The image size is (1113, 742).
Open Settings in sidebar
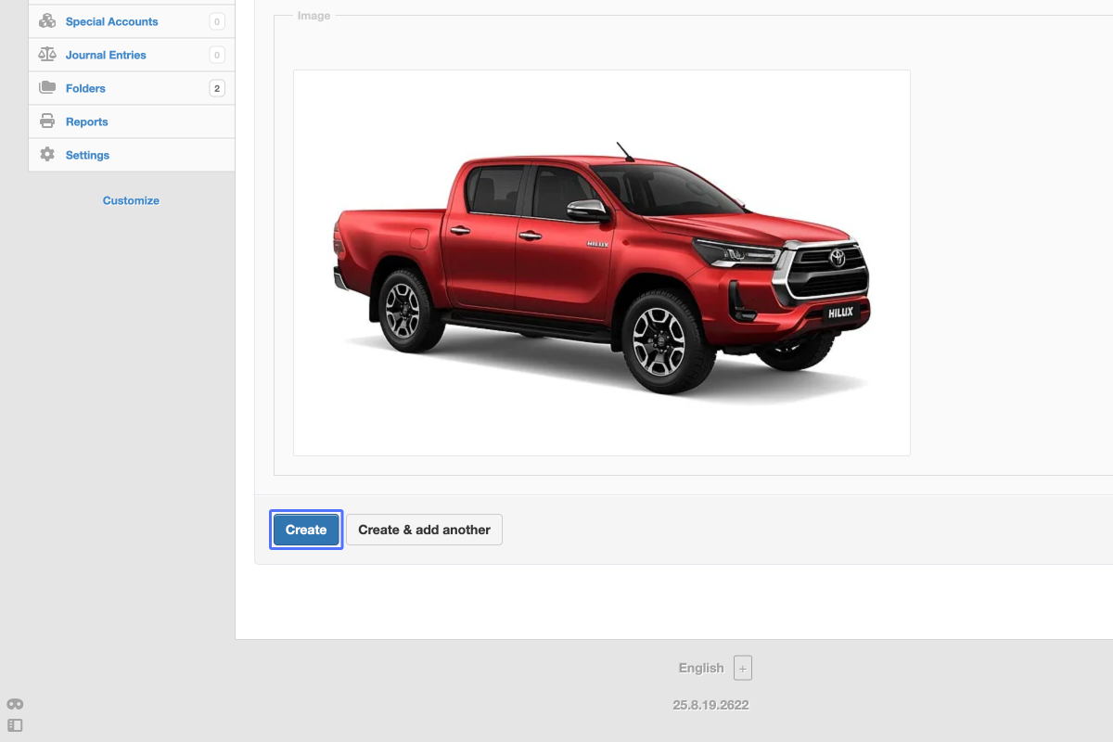click(x=132, y=155)
